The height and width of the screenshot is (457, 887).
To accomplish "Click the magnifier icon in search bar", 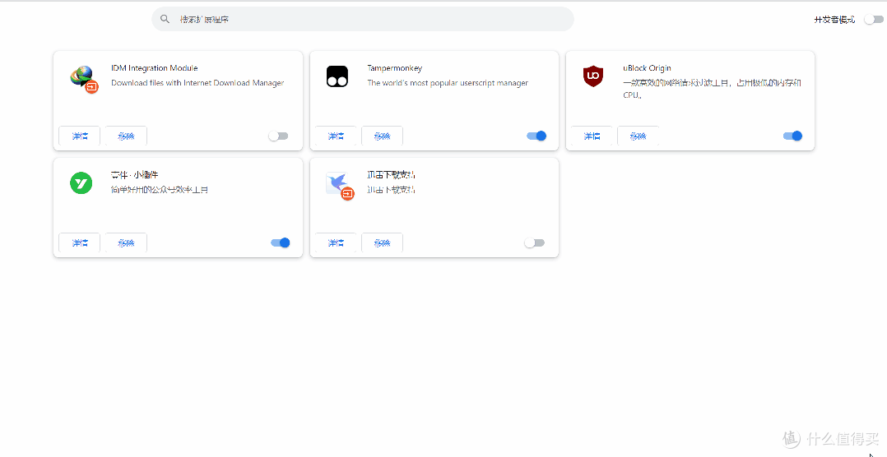I will point(165,19).
